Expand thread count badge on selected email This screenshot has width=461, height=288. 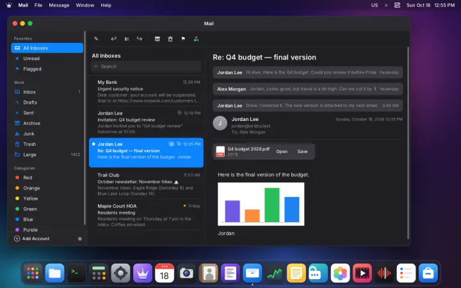(x=171, y=144)
